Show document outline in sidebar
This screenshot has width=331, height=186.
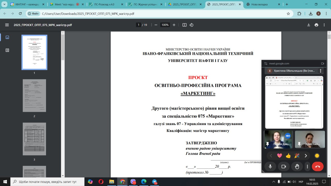pyautogui.click(x=7, y=50)
